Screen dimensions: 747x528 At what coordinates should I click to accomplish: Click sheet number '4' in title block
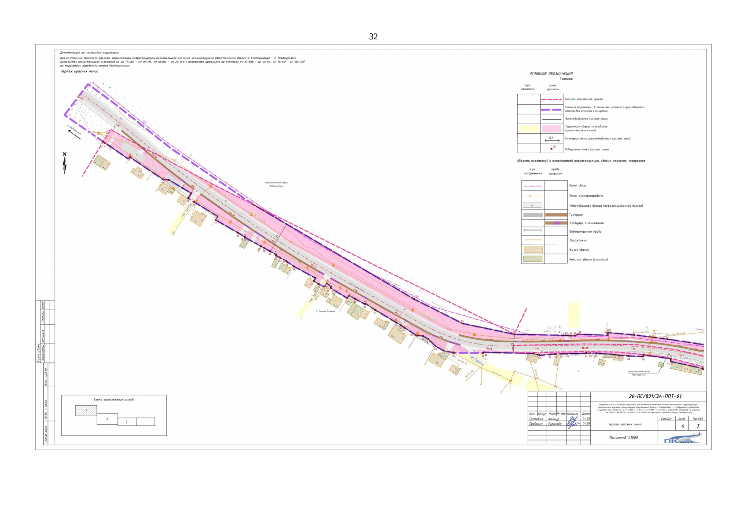coord(682,426)
